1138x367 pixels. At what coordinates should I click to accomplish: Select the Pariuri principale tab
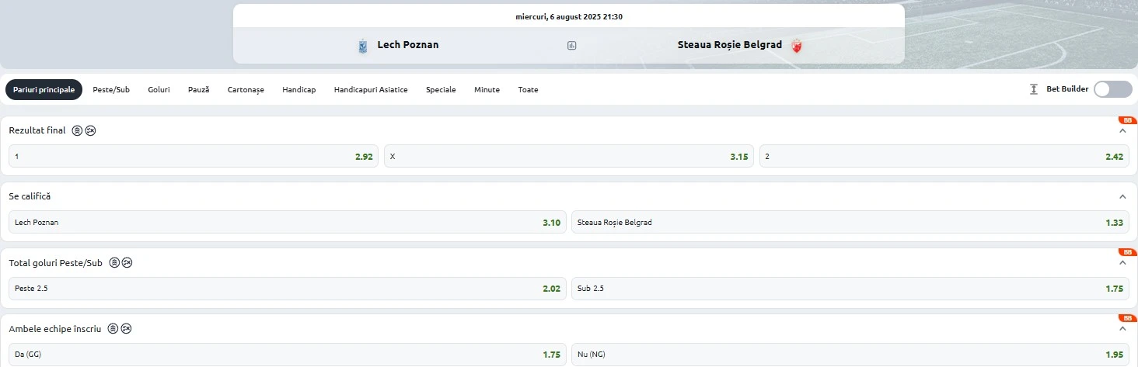(44, 90)
